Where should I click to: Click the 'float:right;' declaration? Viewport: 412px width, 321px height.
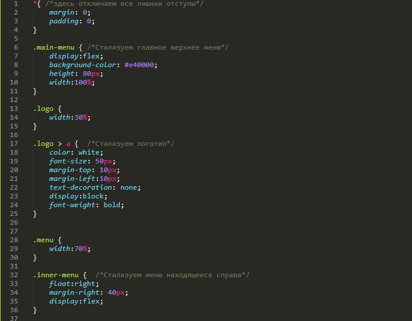pos(74,284)
